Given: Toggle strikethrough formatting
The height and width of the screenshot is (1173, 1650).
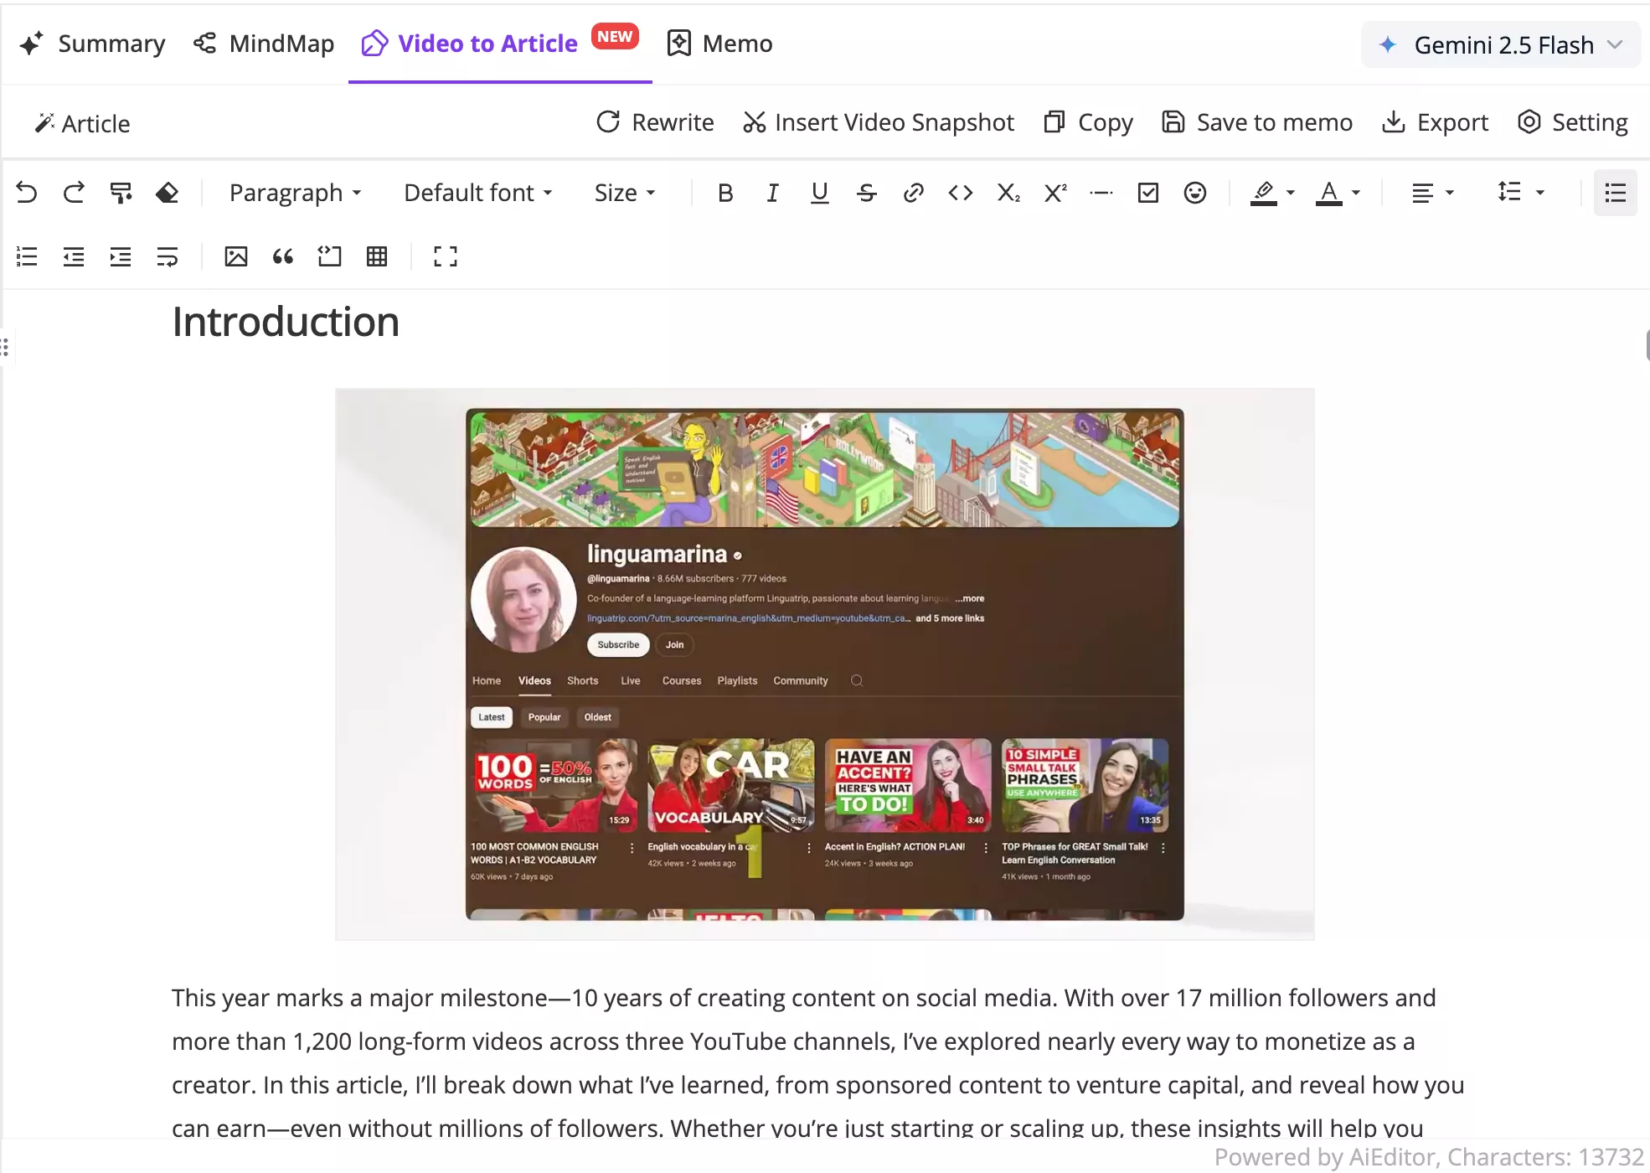Looking at the screenshot, I should coord(866,193).
